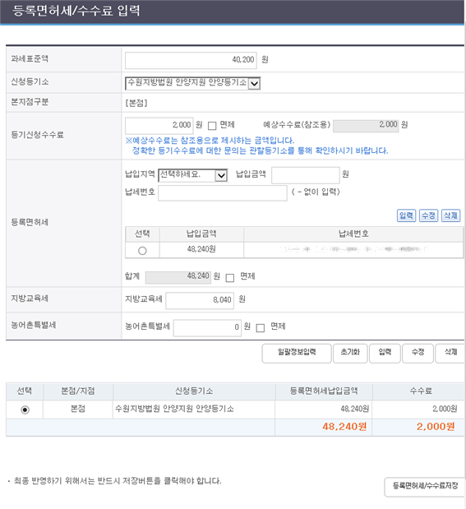Click the 납입금액 input field
466x509 pixels.
coord(306,175)
